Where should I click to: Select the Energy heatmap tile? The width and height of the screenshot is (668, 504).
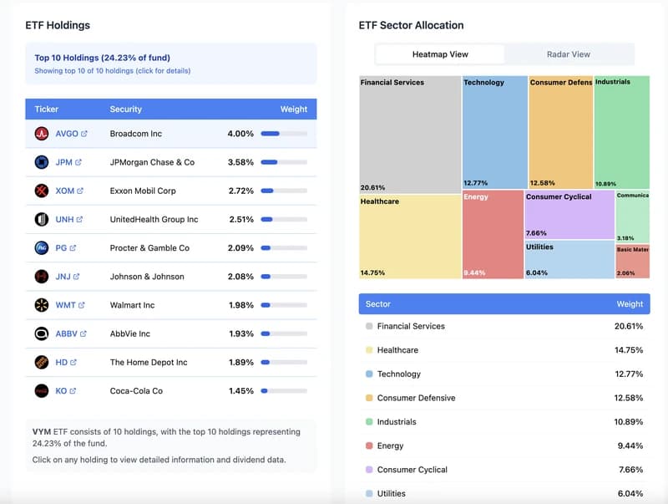pyautogui.click(x=493, y=235)
